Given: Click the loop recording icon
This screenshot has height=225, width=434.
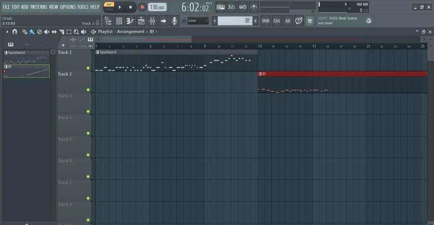Looking at the screenshot, I should (x=243, y=7).
